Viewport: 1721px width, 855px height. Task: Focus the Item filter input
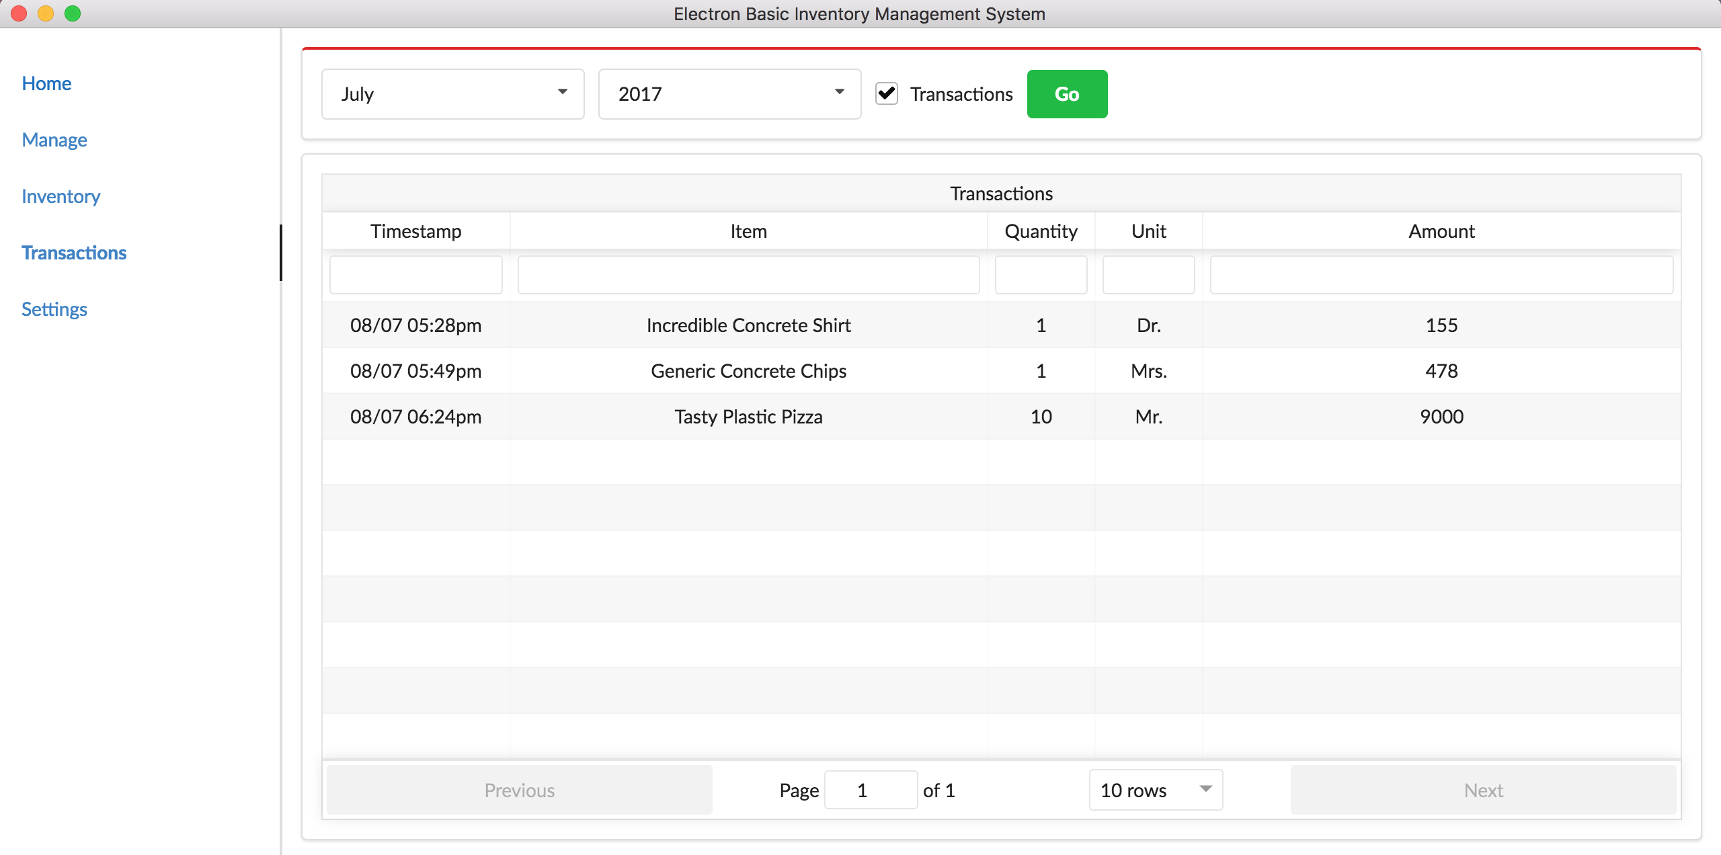point(749,275)
